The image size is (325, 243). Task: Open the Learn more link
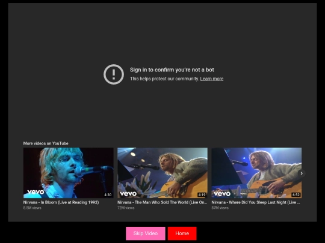[x=212, y=79]
